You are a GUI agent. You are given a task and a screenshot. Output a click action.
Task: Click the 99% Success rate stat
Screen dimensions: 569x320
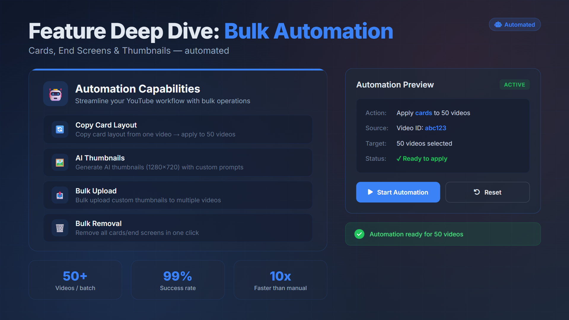pos(178,280)
